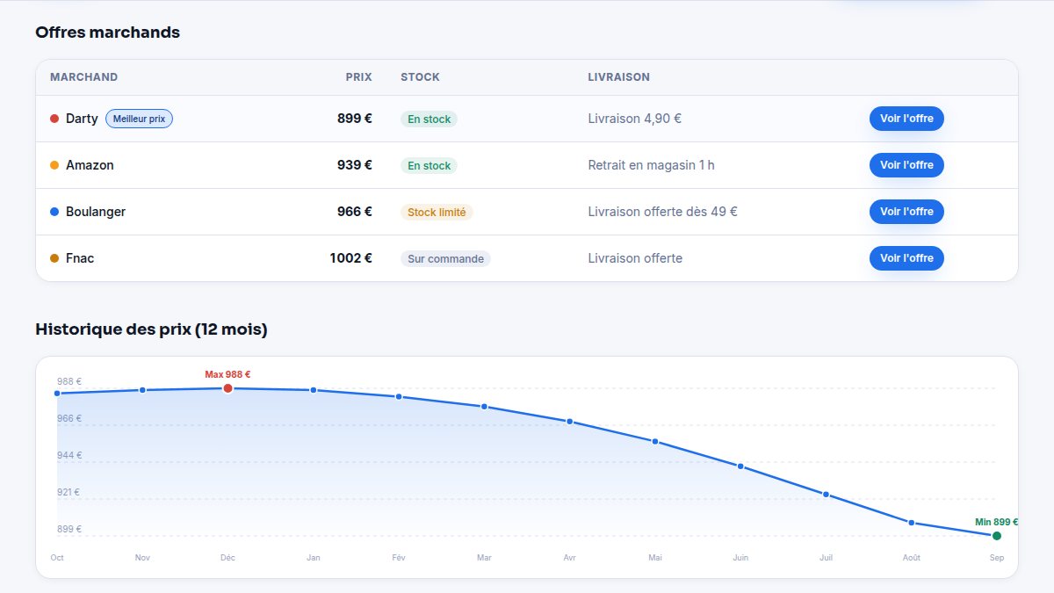Click the Fnac merchant name
1054x593 pixels.
(x=80, y=258)
